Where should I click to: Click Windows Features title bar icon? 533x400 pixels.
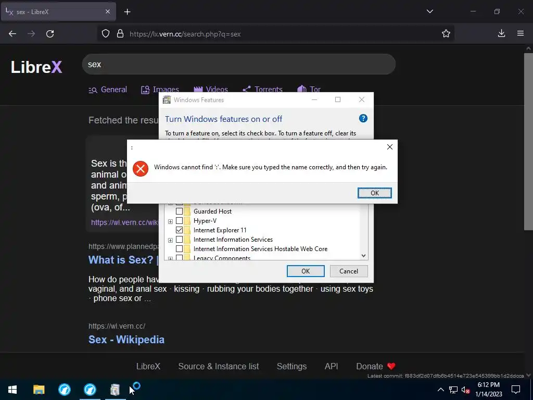[x=167, y=99]
